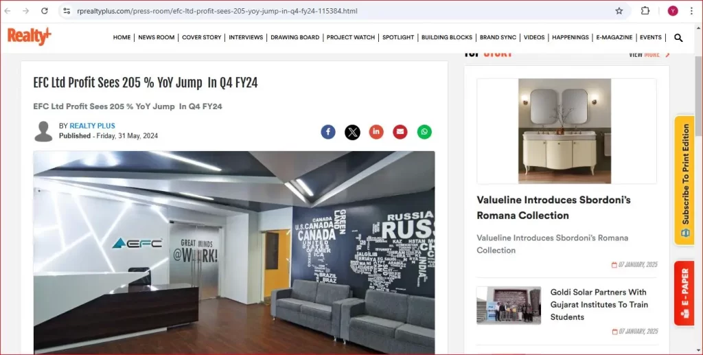
Task: Click the EFC office lobby article image
Action: [234, 253]
